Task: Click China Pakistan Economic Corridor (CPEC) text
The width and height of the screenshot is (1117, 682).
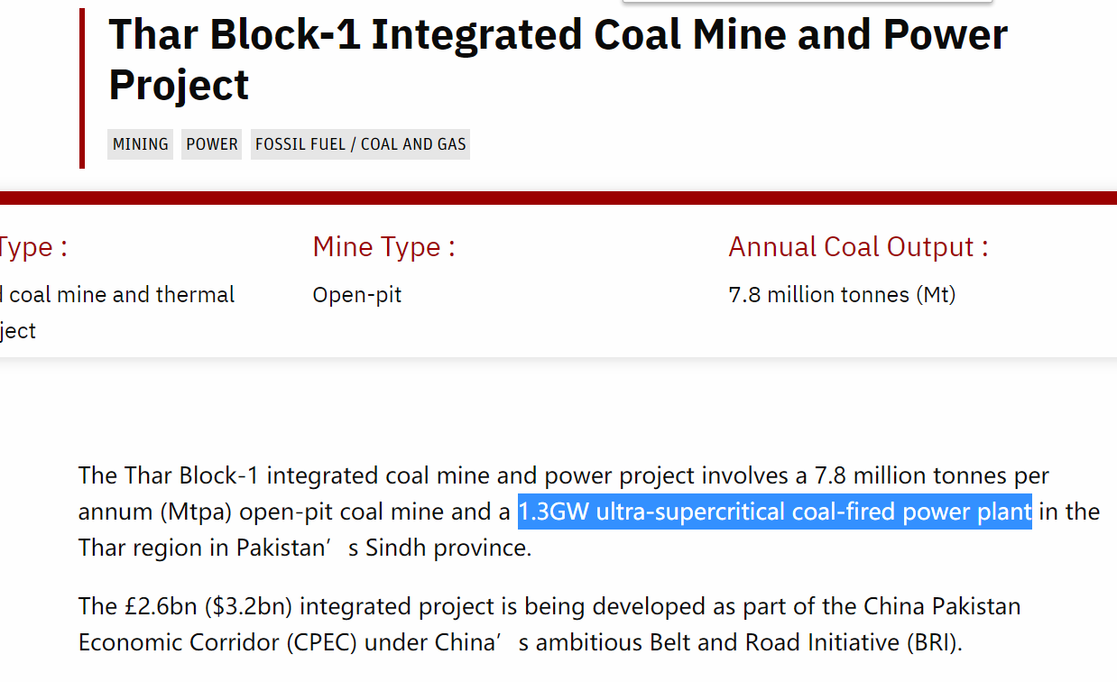Action: [549, 624]
